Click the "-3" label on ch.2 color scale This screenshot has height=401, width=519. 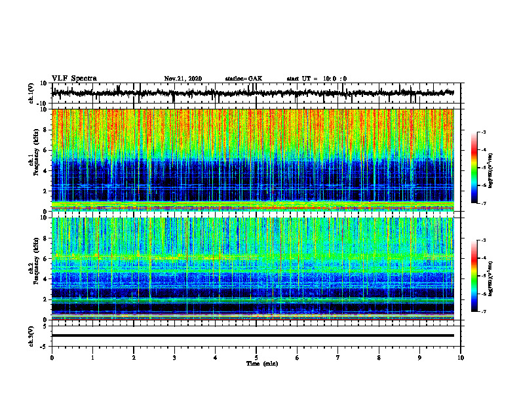[x=483, y=240]
